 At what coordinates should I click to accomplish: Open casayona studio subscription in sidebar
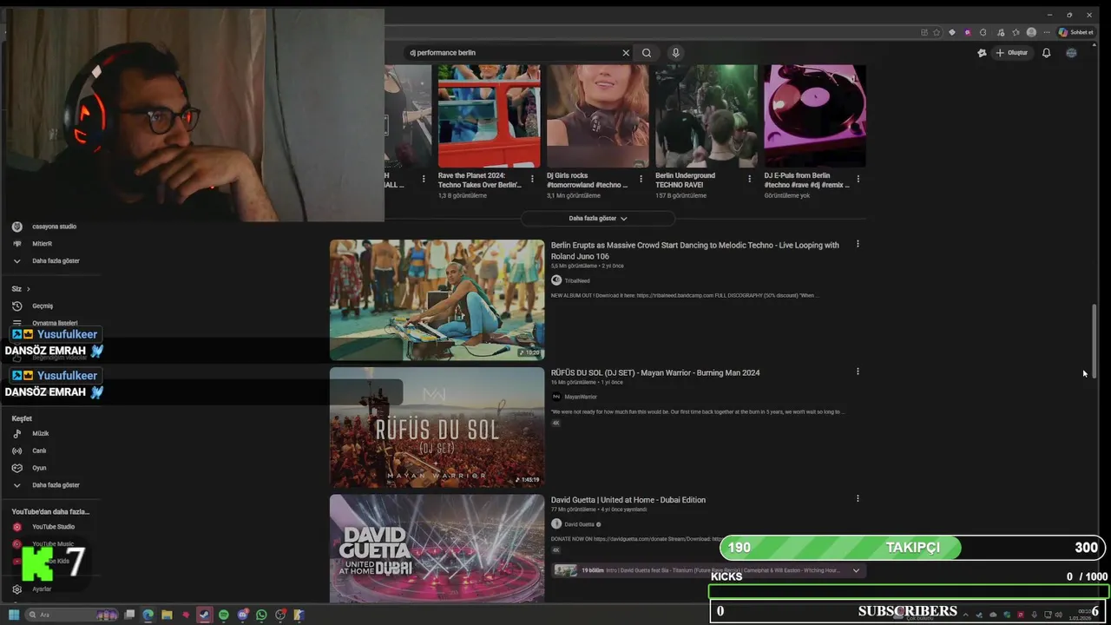(52, 227)
